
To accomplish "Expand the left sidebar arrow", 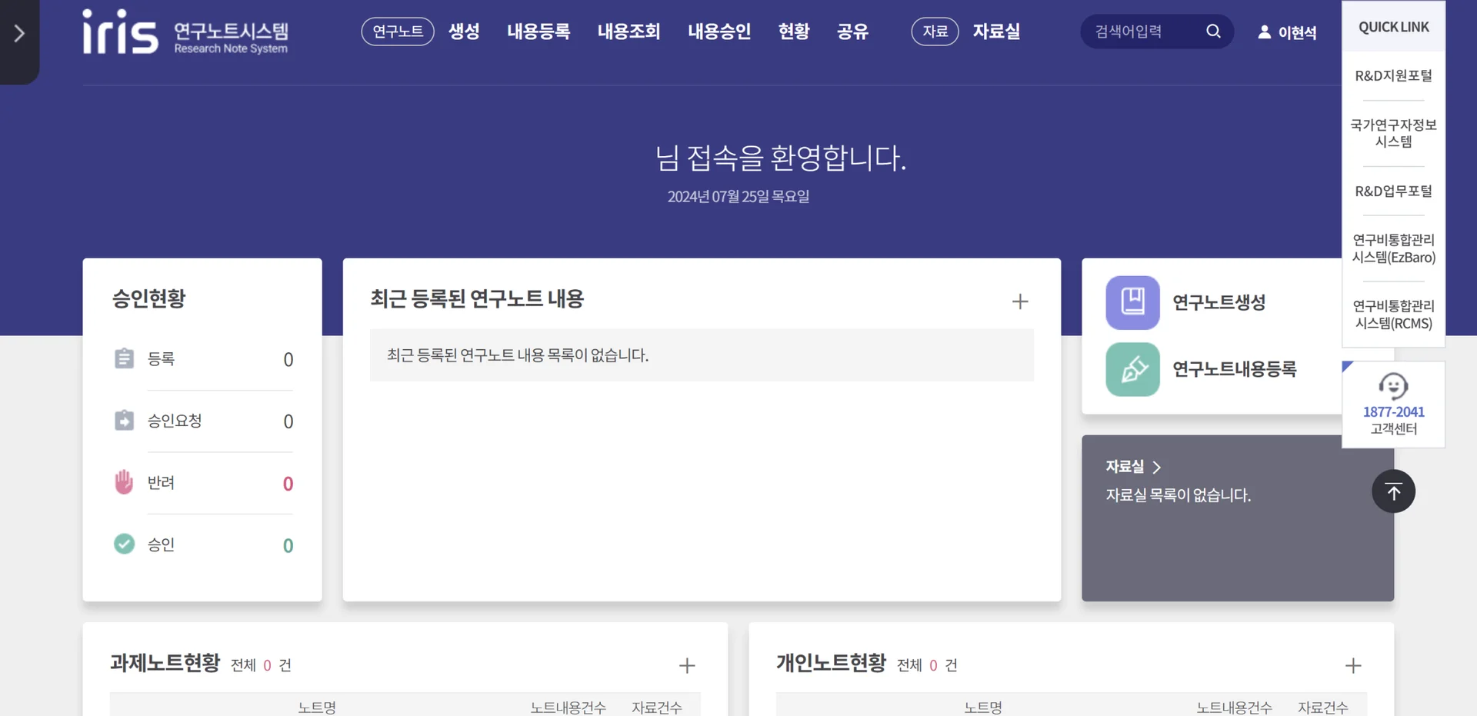I will (18, 33).
